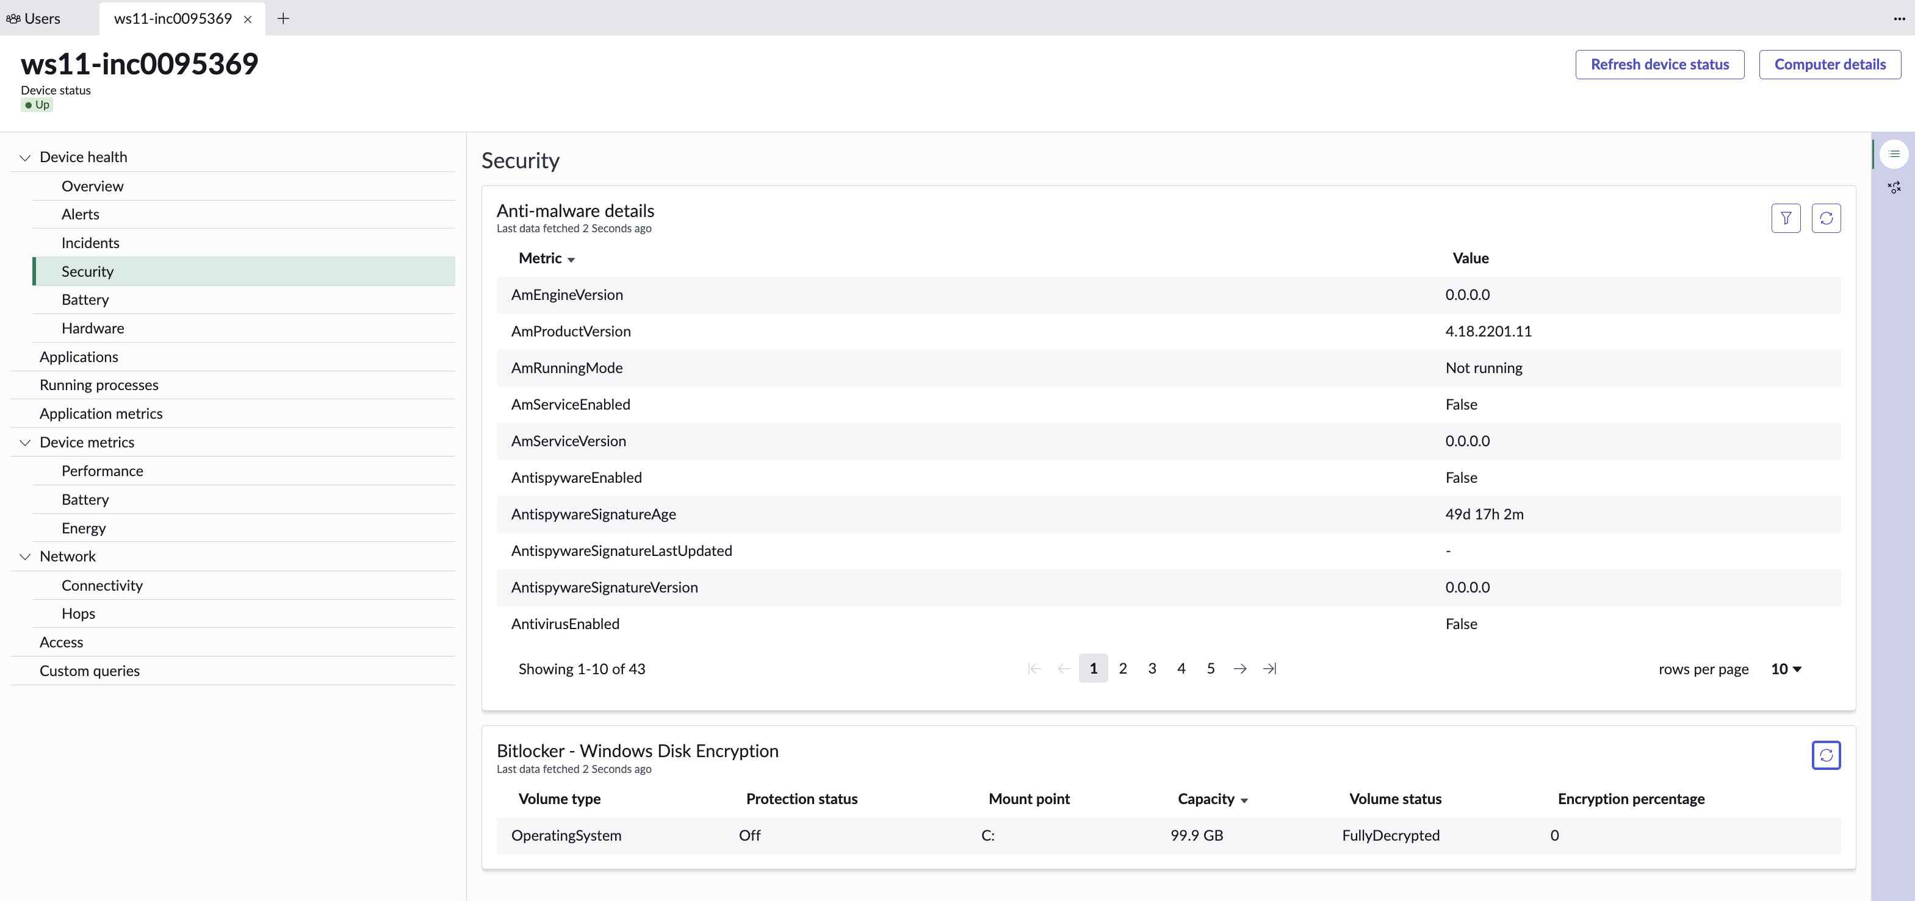Refresh Anti-malware details with circular arrow icon
The height and width of the screenshot is (901, 1915).
[x=1826, y=218]
